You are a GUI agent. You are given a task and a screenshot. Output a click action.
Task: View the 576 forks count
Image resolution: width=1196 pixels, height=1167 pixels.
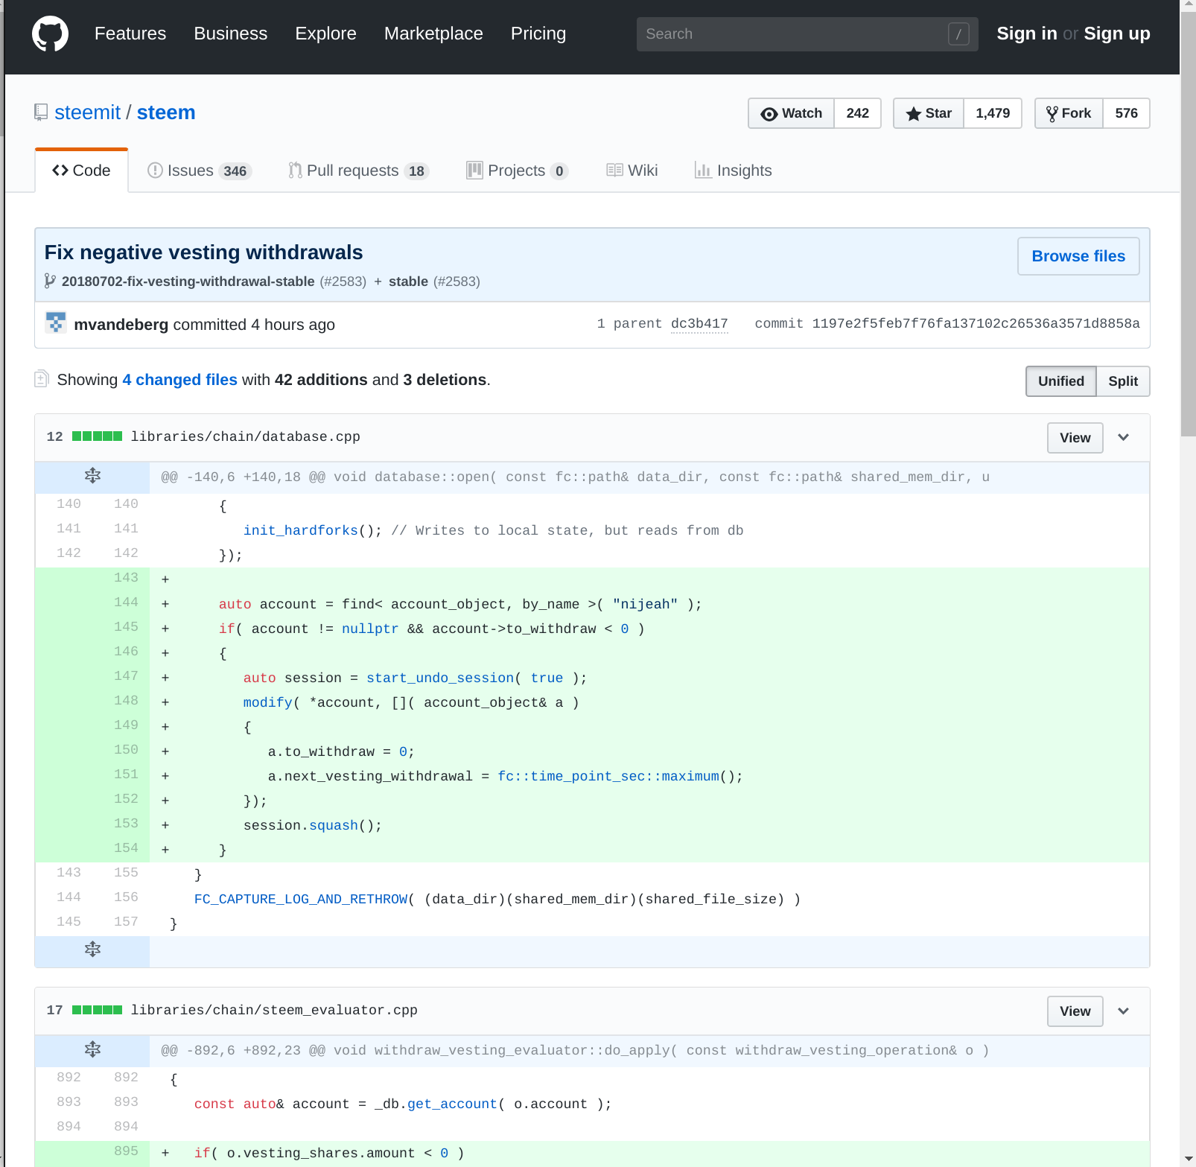click(x=1126, y=113)
